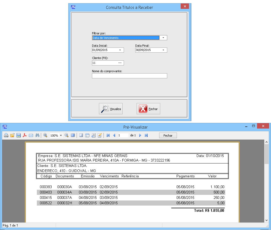The width and height of the screenshot is (271, 230).
Task: Zoom out with the magnifier minus icon
Action: click(66, 136)
